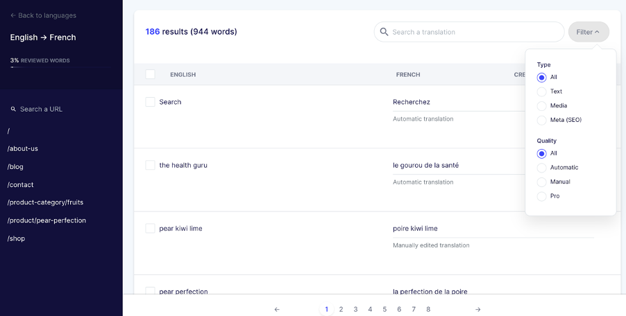626x316 pixels.
Task: Open the / root URL entry
Action: click(x=8, y=131)
